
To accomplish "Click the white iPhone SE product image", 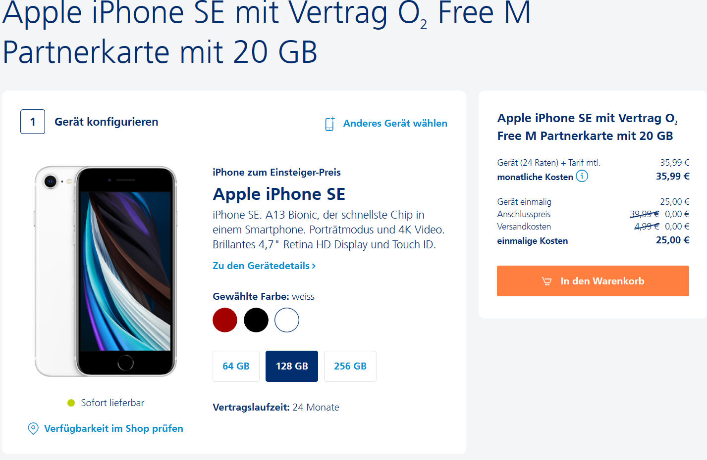I will [106, 271].
